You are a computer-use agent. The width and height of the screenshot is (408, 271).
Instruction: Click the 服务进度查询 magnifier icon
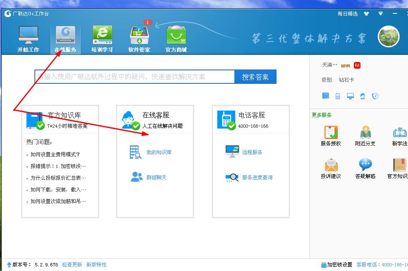[x=232, y=177]
